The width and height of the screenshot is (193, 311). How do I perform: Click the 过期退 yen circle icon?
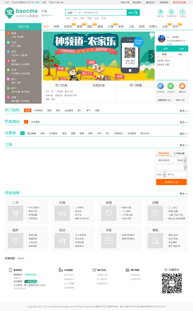click(182, 12)
